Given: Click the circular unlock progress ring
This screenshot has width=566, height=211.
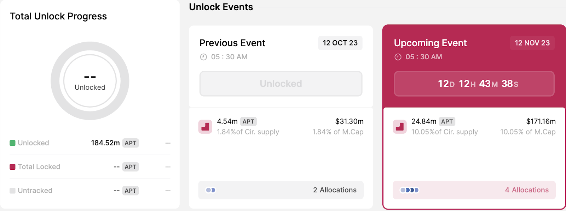Looking at the screenshot, I should [90, 81].
